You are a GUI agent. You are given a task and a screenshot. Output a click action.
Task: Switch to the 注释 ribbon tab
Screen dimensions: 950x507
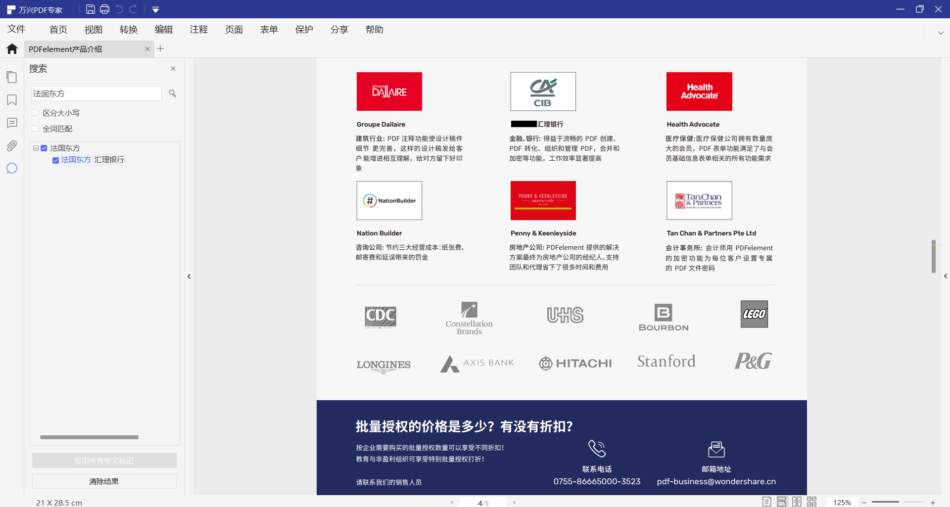click(199, 29)
